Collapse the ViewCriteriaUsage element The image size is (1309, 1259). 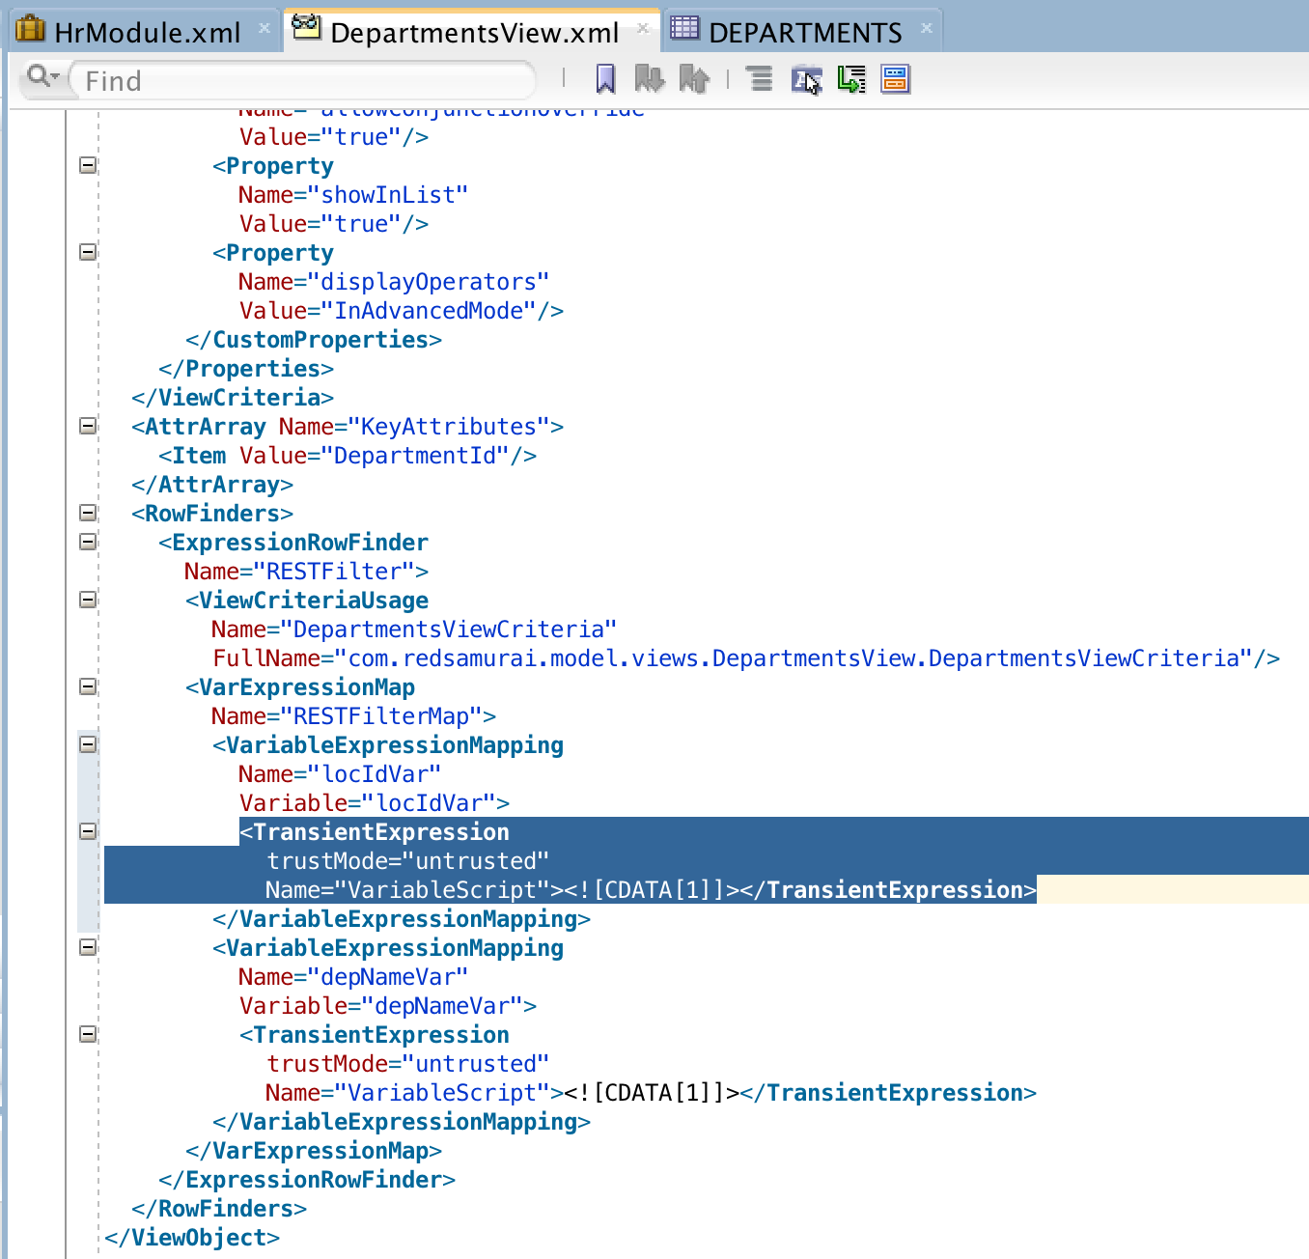tap(88, 600)
